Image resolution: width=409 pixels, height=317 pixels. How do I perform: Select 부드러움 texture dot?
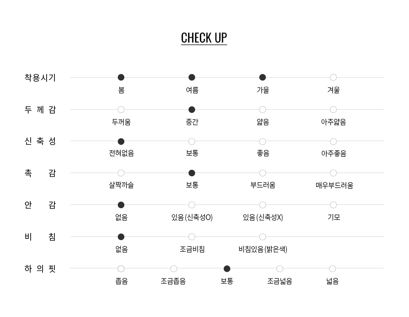pyautogui.click(x=263, y=173)
